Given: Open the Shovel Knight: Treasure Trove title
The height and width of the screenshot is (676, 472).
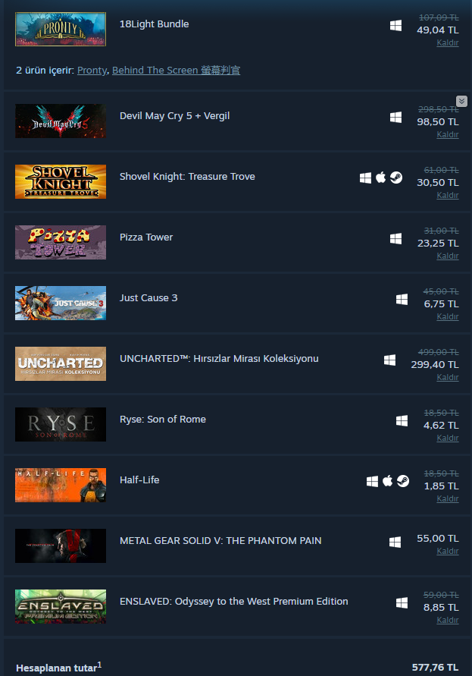Looking at the screenshot, I should coord(187,176).
